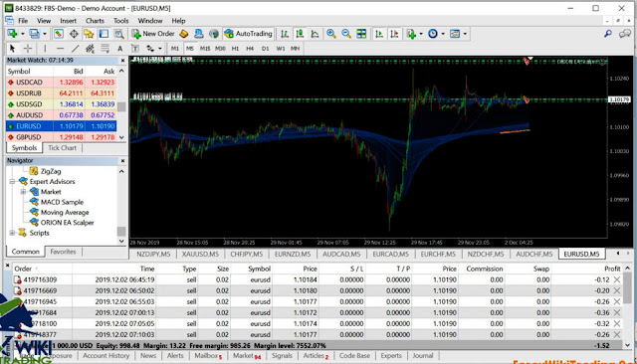The height and width of the screenshot is (364, 637).
Task: Open the Tools menu
Action: pyautogui.click(x=120, y=21)
